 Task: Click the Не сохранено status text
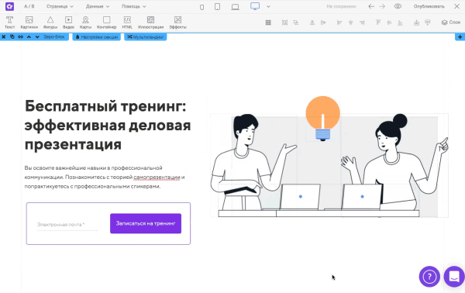pos(341,6)
